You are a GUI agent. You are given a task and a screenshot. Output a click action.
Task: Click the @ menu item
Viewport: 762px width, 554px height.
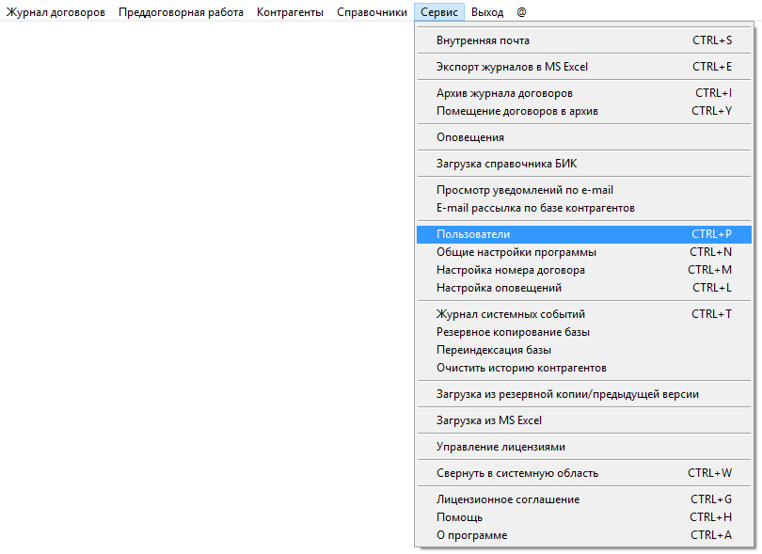(x=521, y=12)
